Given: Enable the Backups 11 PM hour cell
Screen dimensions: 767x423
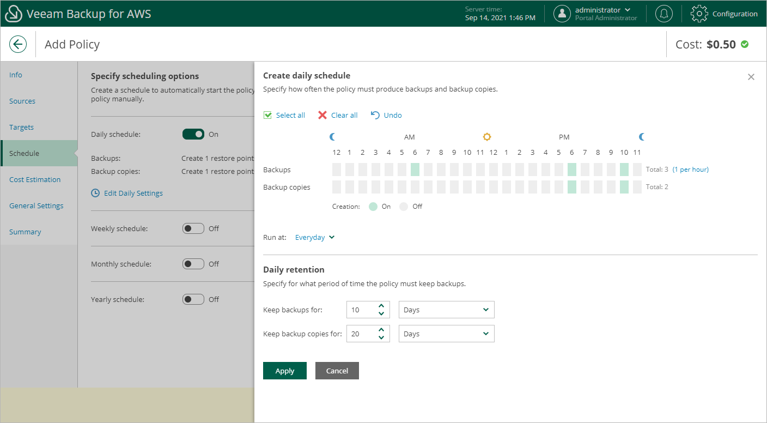Looking at the screenshot, I should [x=637, y=170].
